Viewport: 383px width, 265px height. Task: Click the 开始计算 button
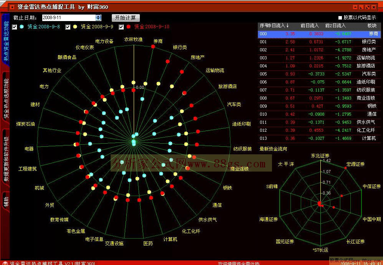point(126,18)
